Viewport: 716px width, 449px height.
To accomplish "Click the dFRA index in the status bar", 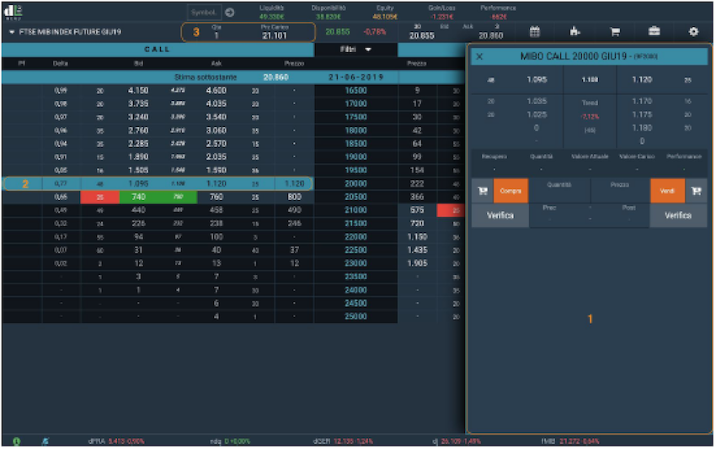I will (x=116, y=441).
